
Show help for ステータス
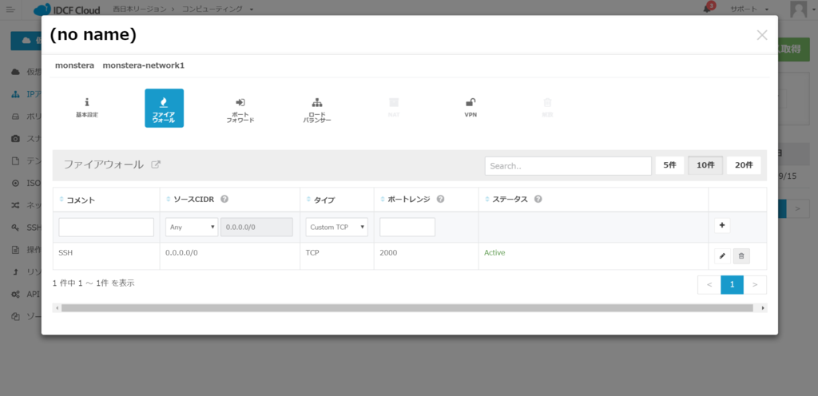coord(538,199)
